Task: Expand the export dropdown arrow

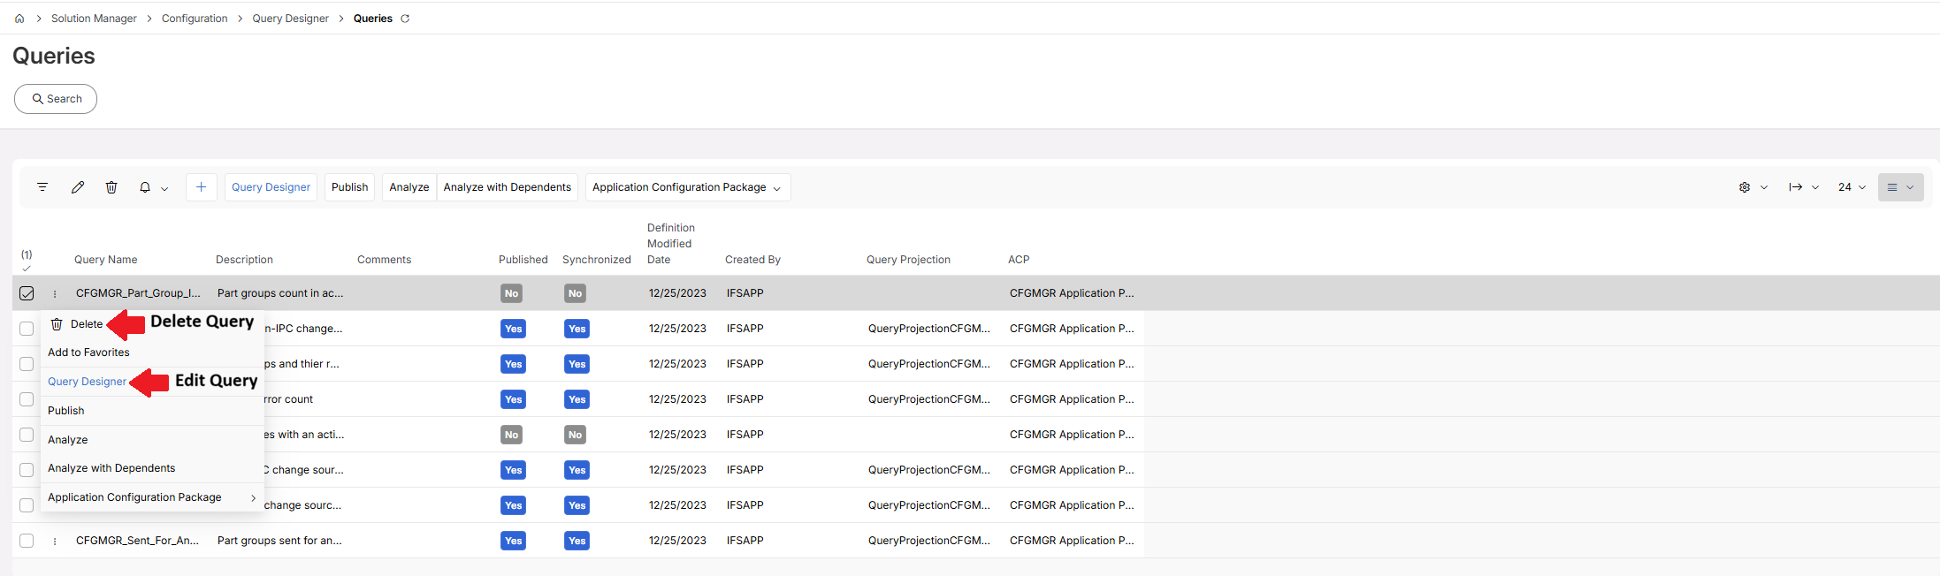Action: (x=1815, y=187)
